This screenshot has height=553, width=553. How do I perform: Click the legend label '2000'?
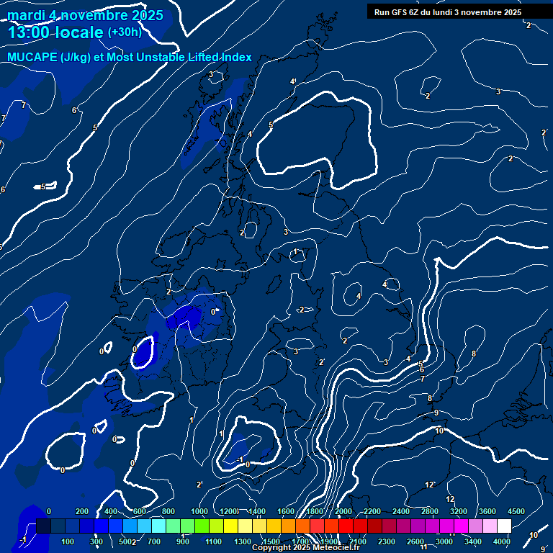(x=343, y=511)
